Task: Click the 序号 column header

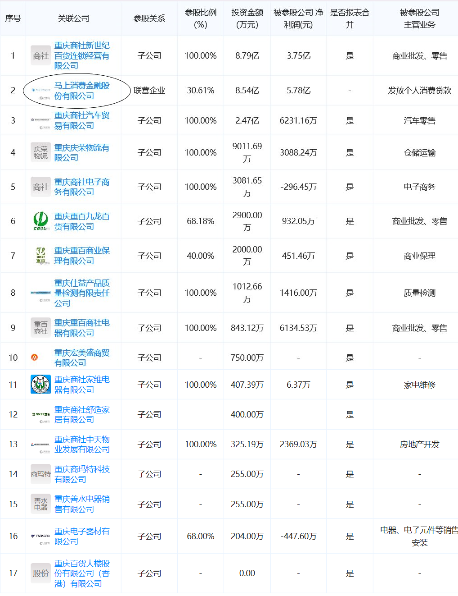Action: (13, 18)
